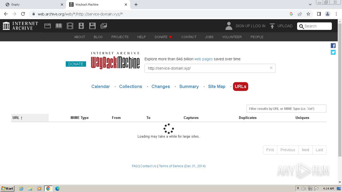
Task: Share on Facebook icon
Action: [333, 46]
